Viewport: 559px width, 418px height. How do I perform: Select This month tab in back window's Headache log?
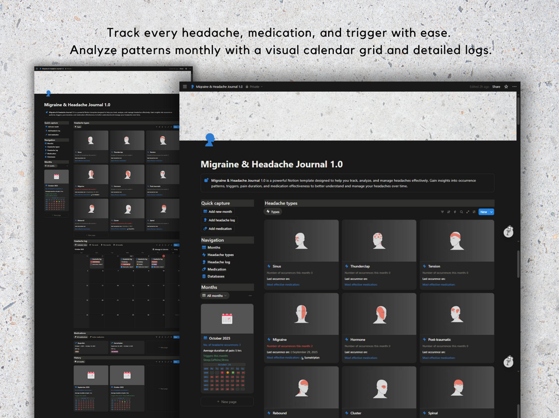(106, 245)
